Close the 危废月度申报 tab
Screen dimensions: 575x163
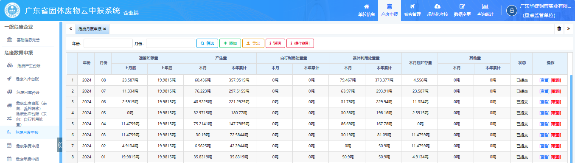tap(104, 29)
